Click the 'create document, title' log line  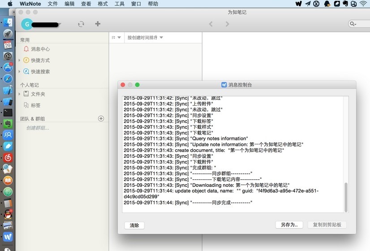pyautogui.click(x=204, y=150)
